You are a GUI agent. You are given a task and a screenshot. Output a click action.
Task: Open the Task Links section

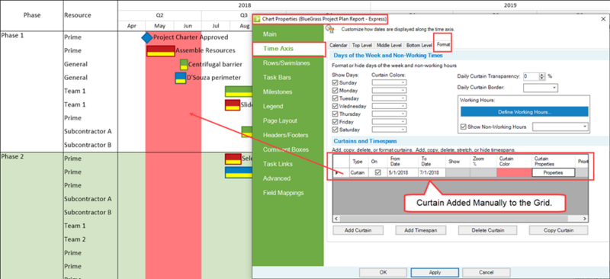[x=278, y=164]
